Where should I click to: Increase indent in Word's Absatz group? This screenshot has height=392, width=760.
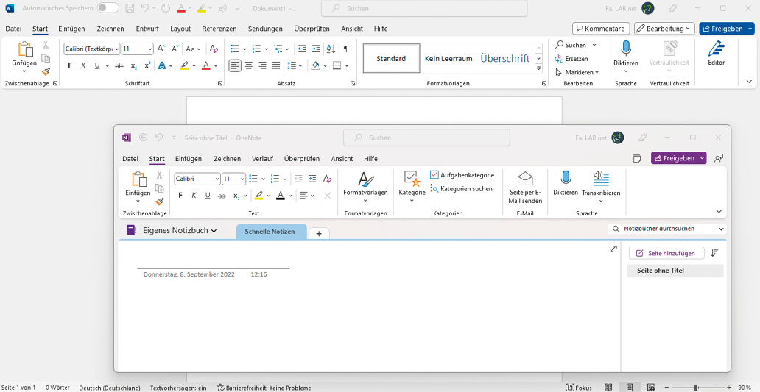(x=316, y=49)
